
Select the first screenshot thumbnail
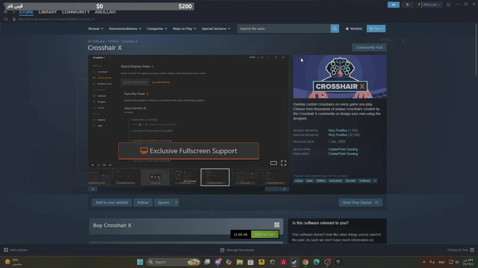[99, 177]
